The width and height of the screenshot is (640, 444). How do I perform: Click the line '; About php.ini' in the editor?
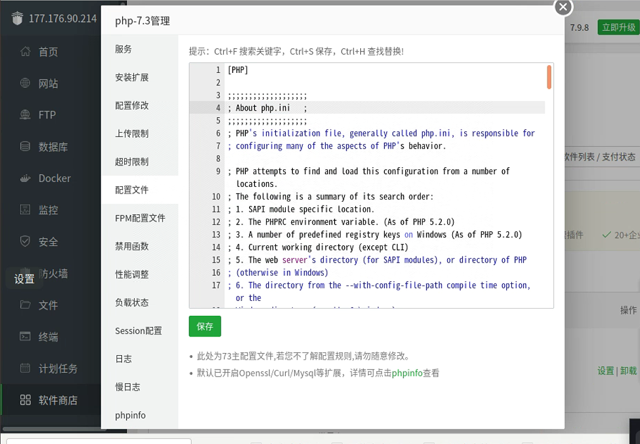coord(267,108)
